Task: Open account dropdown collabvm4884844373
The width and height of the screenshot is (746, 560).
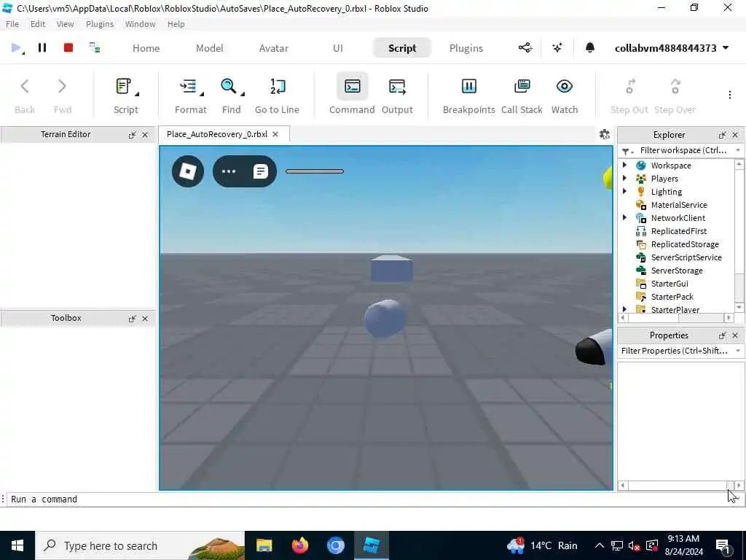Action: point(672,48)
